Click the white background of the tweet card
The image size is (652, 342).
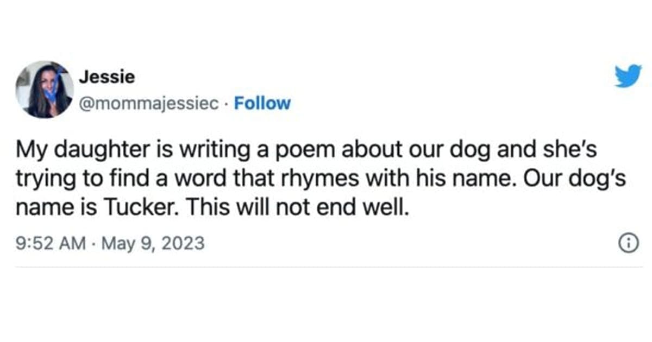point(326,304)
